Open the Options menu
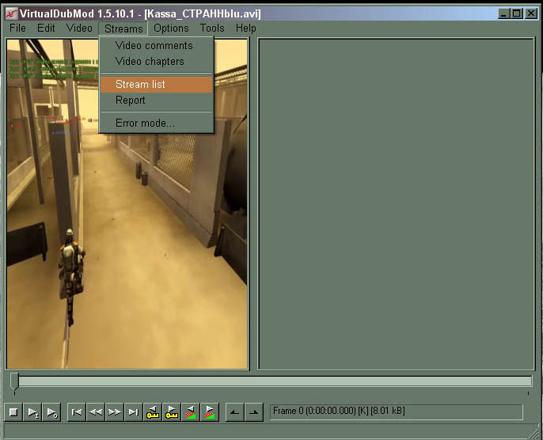The width and height of the screenshot is (543, 440). (x=171, y=28)
